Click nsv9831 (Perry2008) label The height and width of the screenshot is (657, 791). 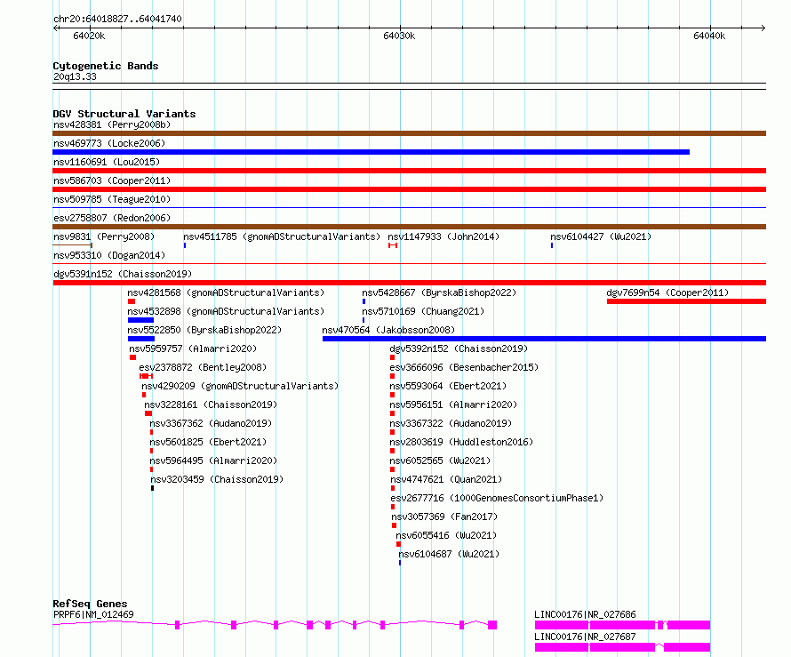pyautogui.click(x=104, y=236)
